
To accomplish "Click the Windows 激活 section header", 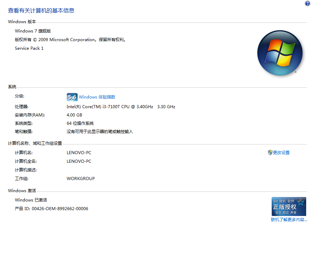I will pyautogui.click(x=22, y=191).
